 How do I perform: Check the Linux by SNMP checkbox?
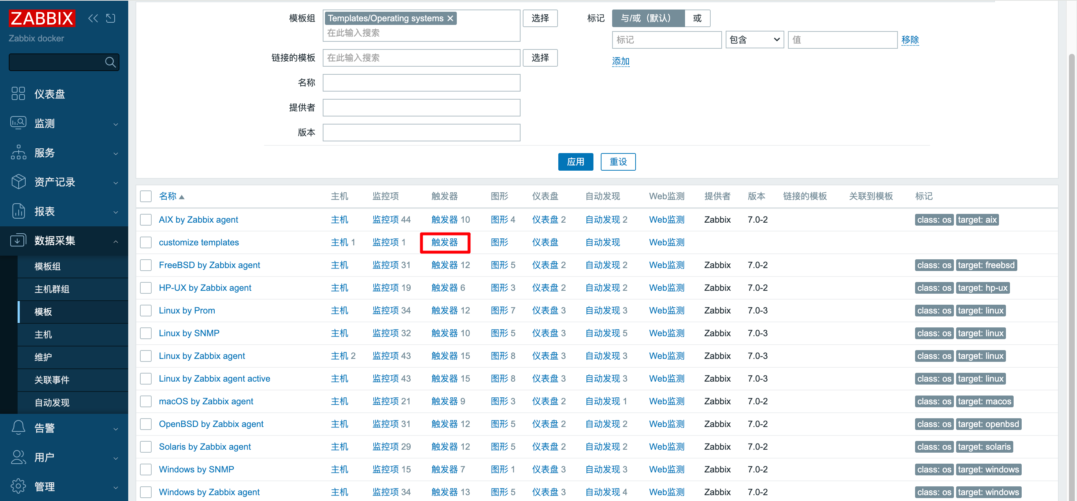point(145,333)
